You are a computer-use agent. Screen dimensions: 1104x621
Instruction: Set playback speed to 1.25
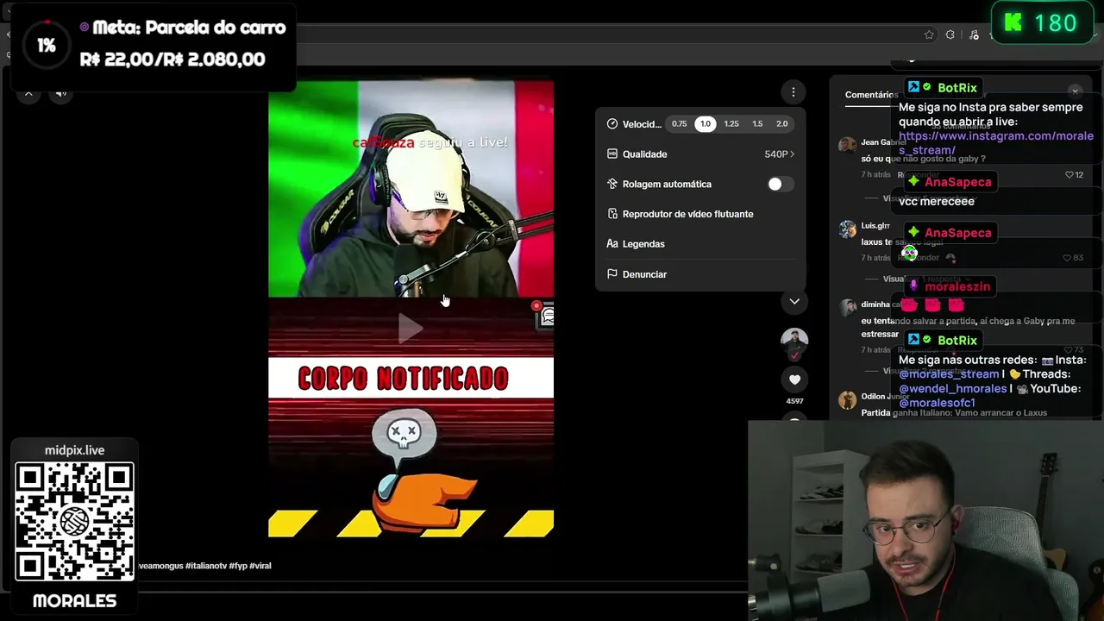731,124
